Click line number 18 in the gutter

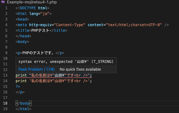click(x=5, y=103)
